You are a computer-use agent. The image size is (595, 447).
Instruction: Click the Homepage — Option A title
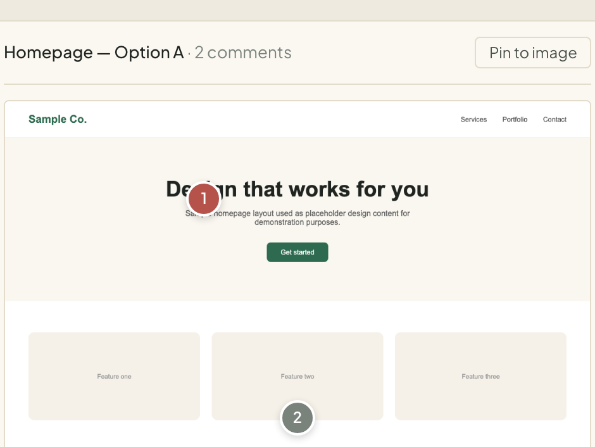click(x=94, y=53)
